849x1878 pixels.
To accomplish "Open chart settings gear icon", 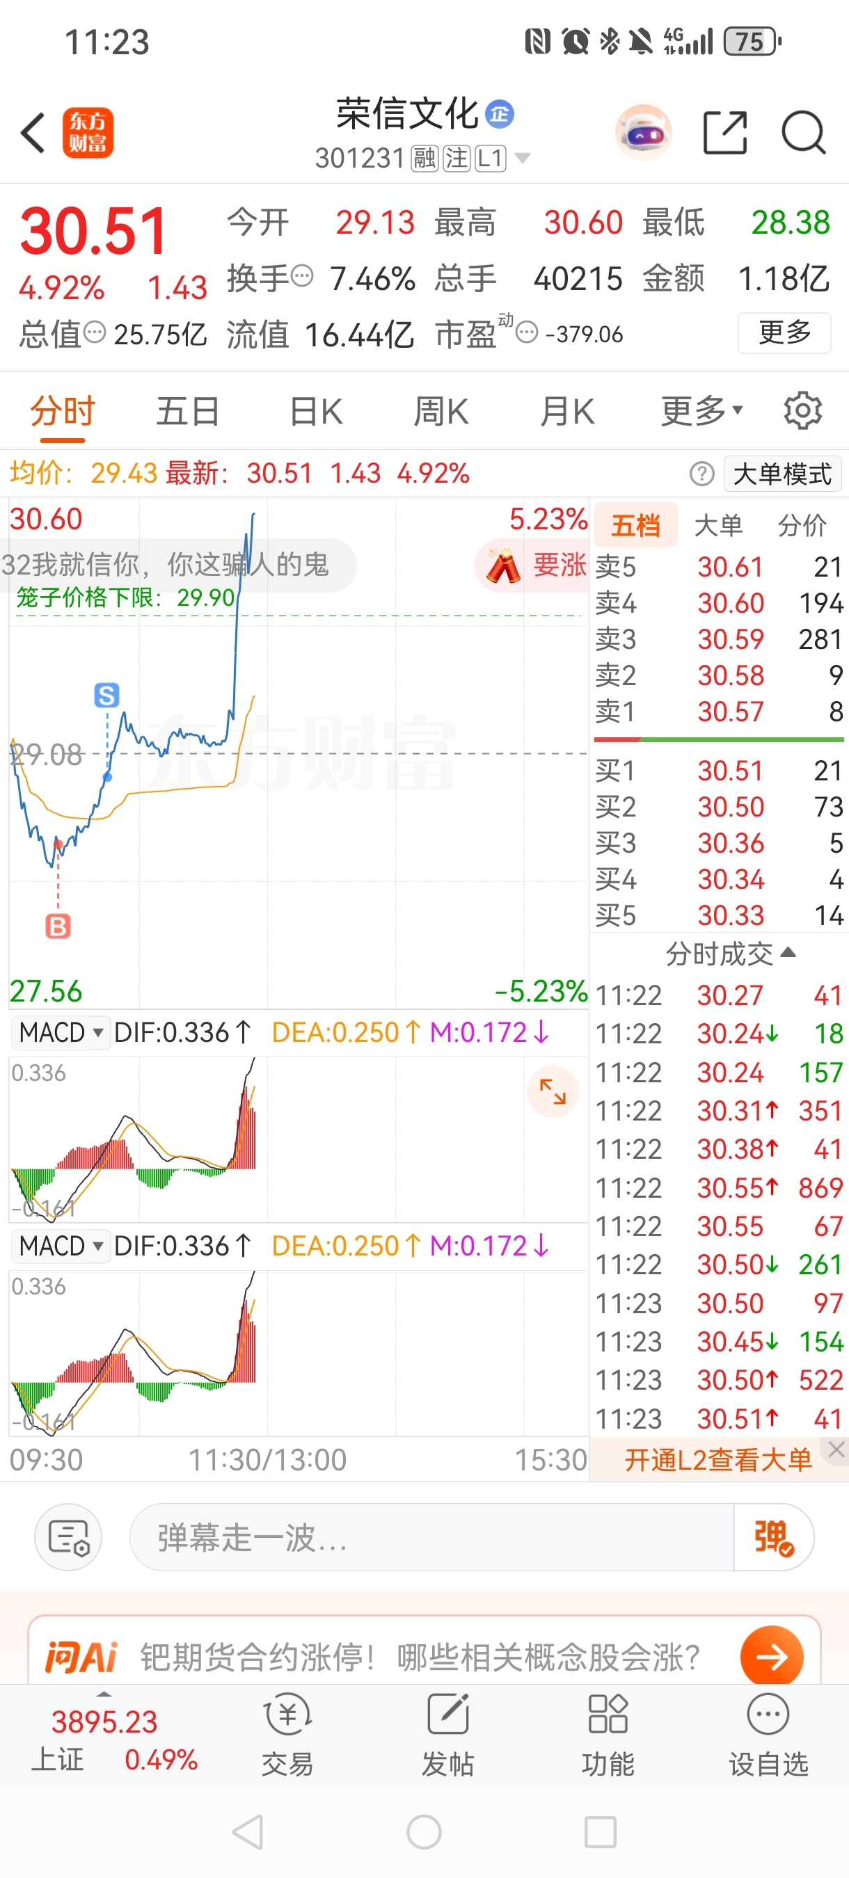I will click(x=803, y=411).
